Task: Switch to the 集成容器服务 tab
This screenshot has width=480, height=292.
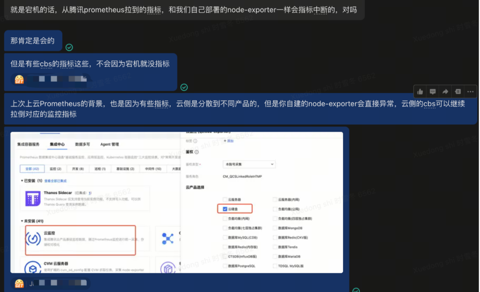Action: [x=28, y=144]
